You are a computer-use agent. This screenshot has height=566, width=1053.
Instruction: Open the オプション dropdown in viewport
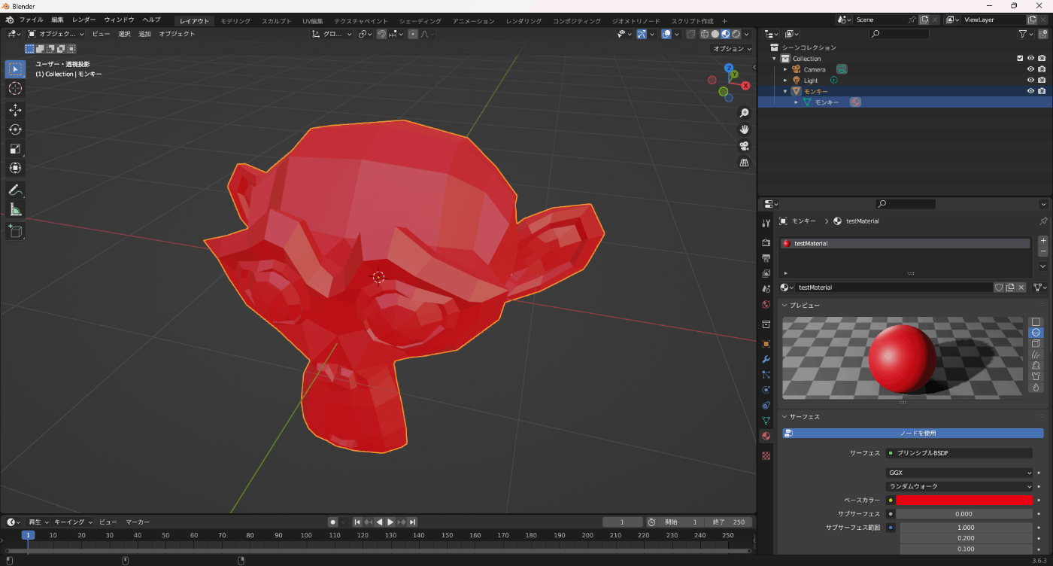pyautogui.click(x=732, y=49)
